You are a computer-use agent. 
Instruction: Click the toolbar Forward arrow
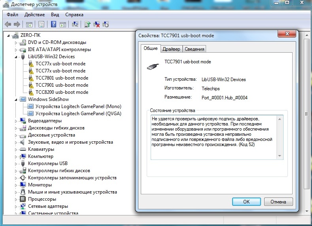point(17,25)
